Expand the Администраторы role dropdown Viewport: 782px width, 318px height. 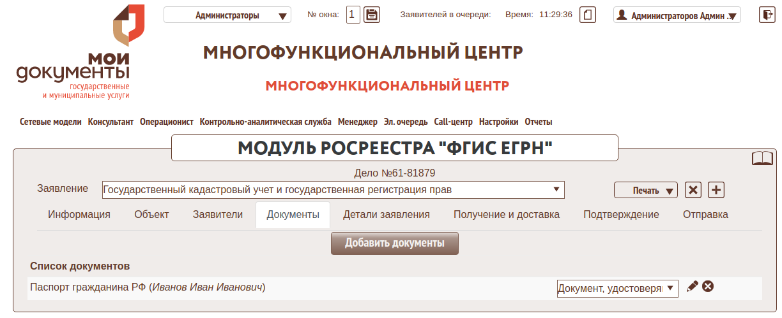pos(227,15)
